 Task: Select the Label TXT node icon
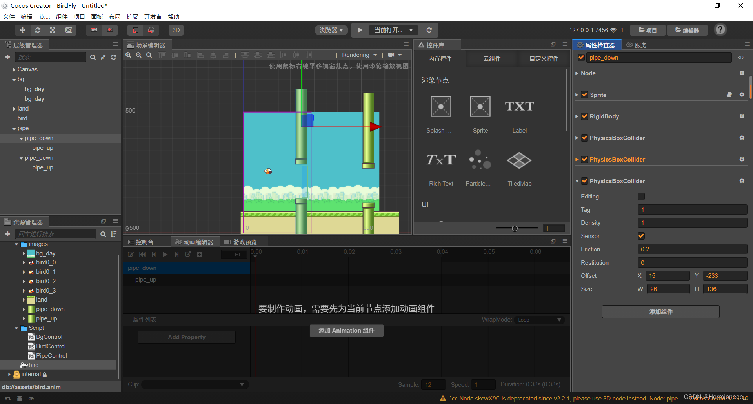(x=519, y=106)
